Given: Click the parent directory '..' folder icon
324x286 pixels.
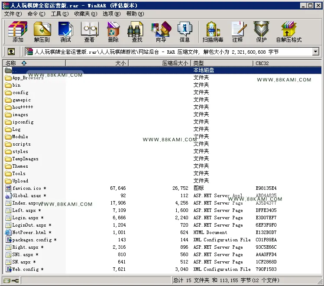Looking at the screenshot, I should [8, 71].
